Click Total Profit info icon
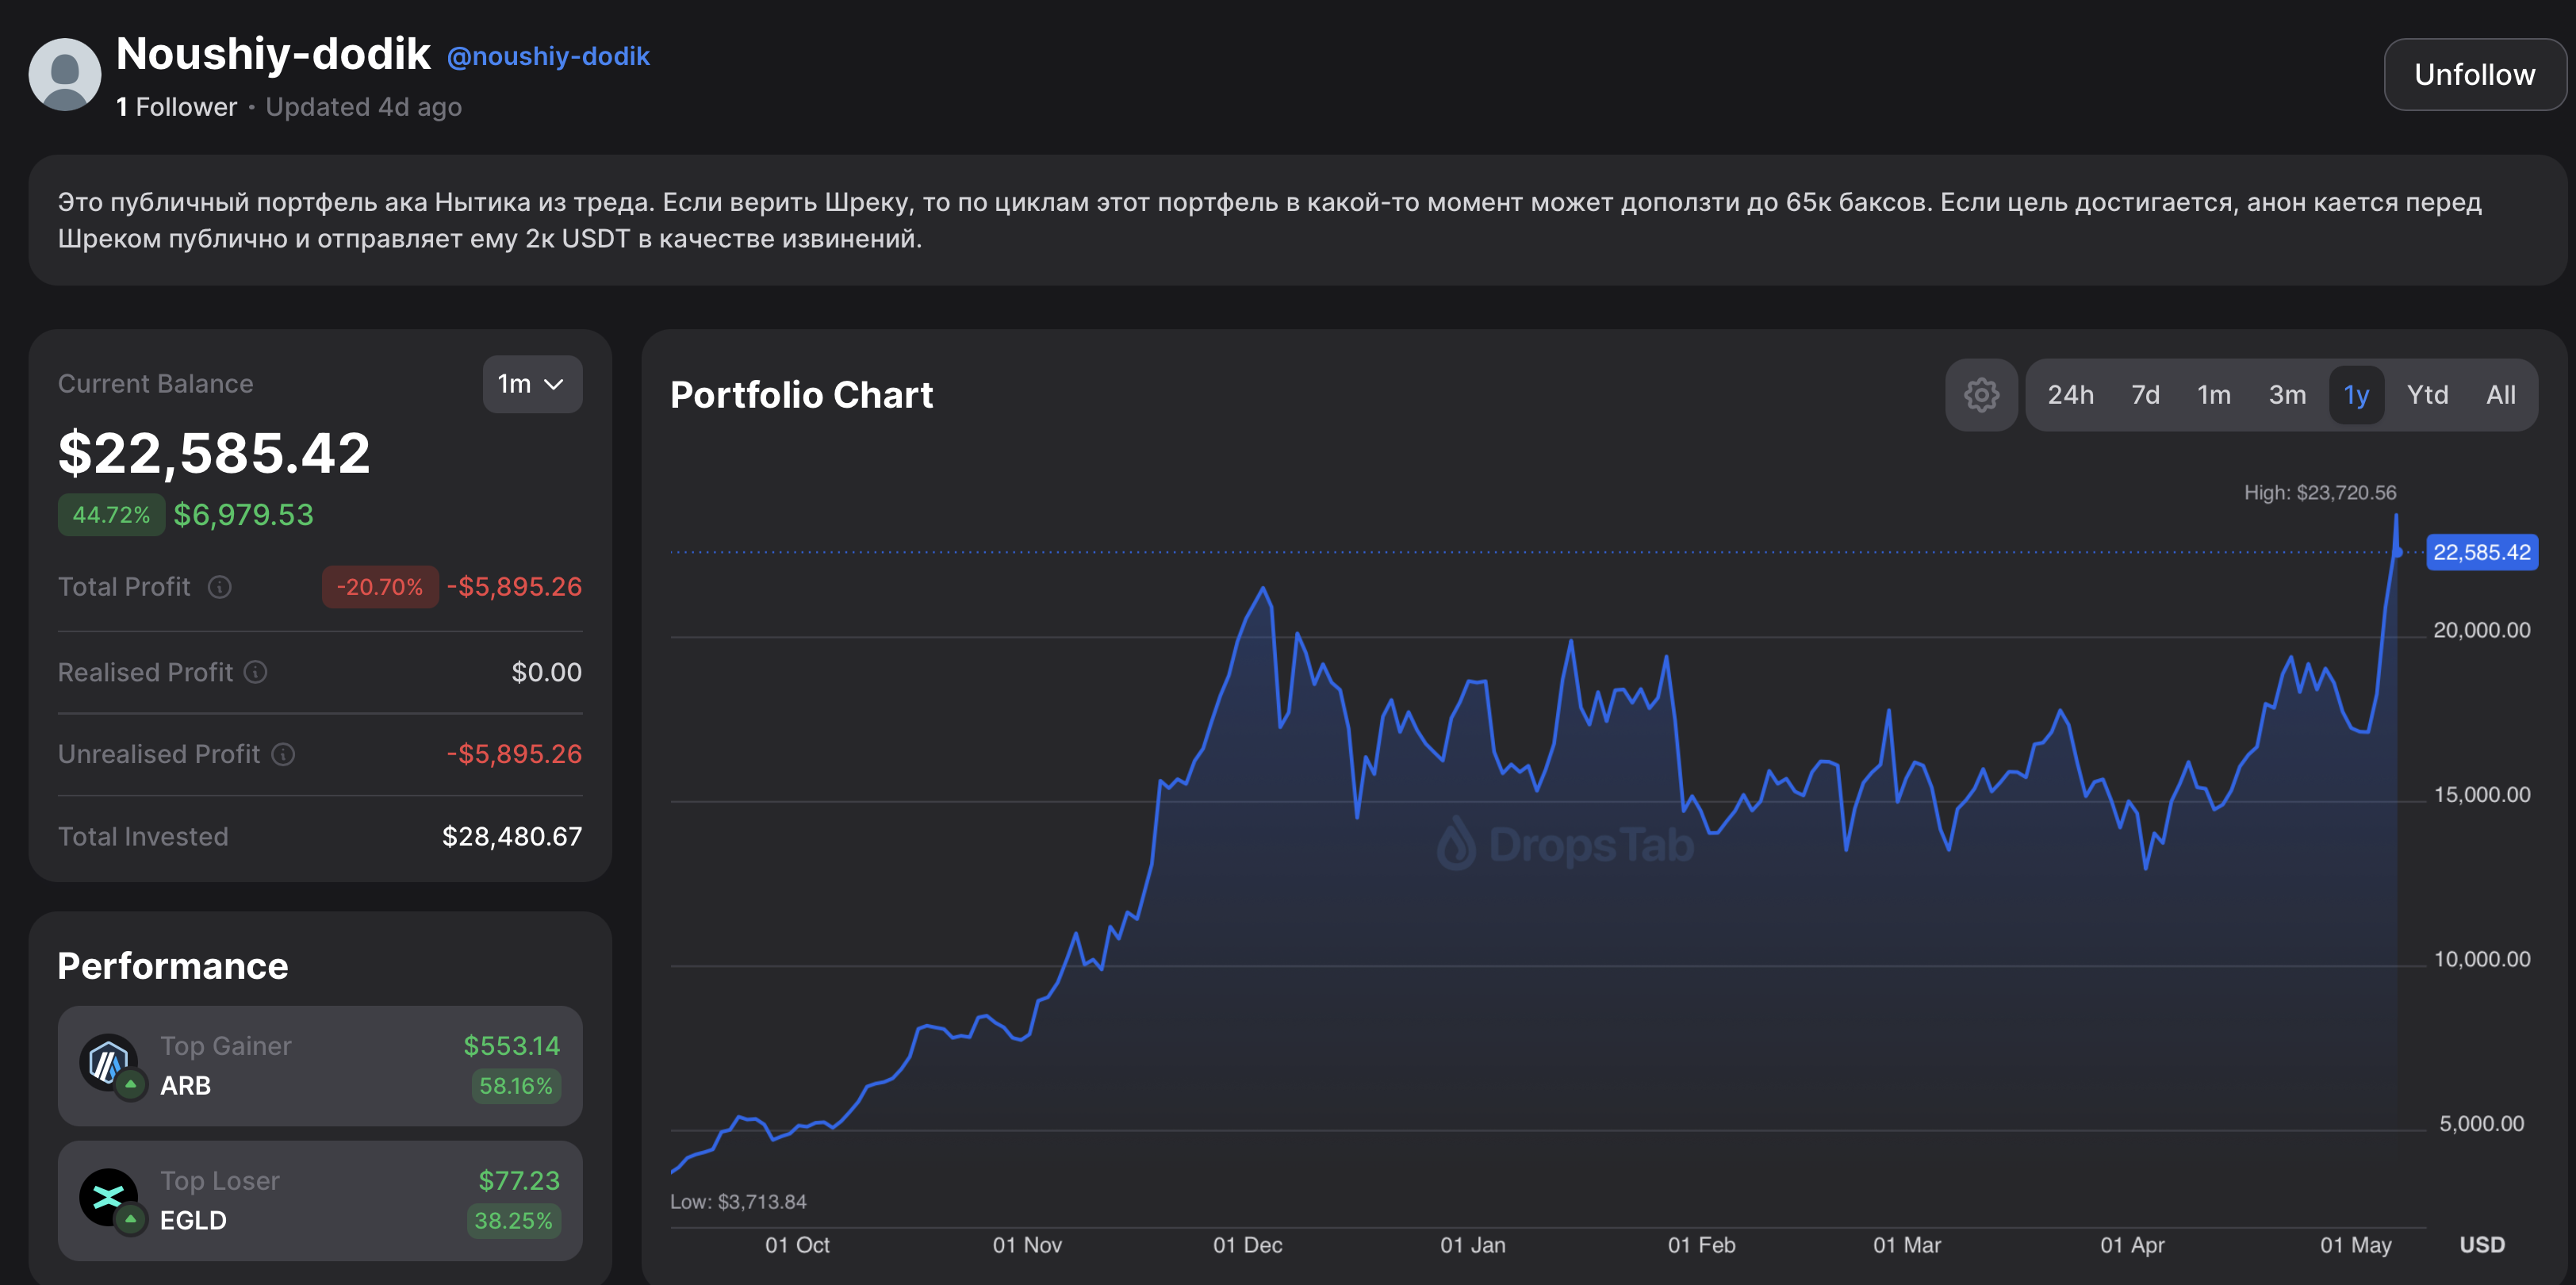The width and height of the screenshot is (2576, 1285). [x=220, y=587]
